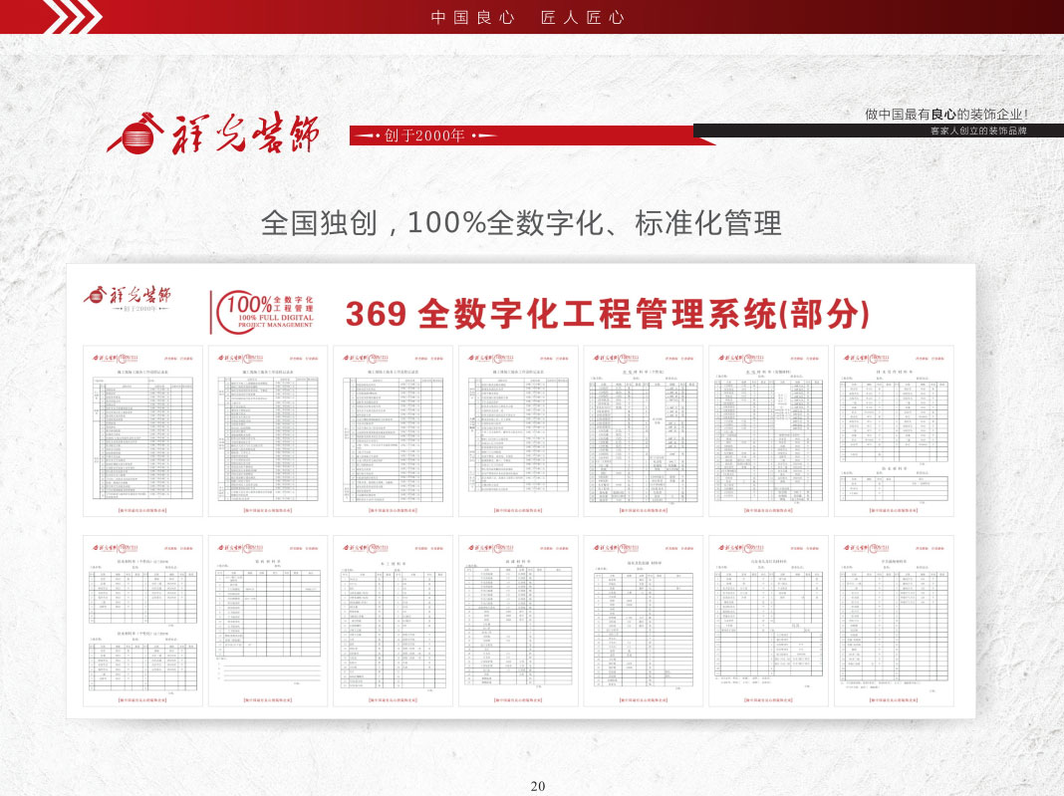Click the page number 20
This screenshot has height=796, width=1064.
537,786
